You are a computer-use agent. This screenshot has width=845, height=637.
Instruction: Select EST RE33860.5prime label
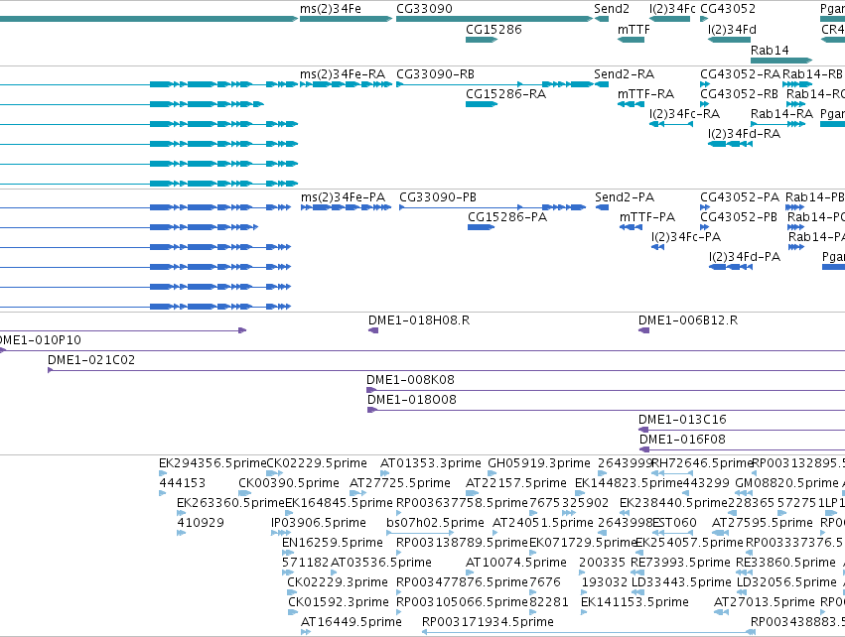click(x=785, y=563)
